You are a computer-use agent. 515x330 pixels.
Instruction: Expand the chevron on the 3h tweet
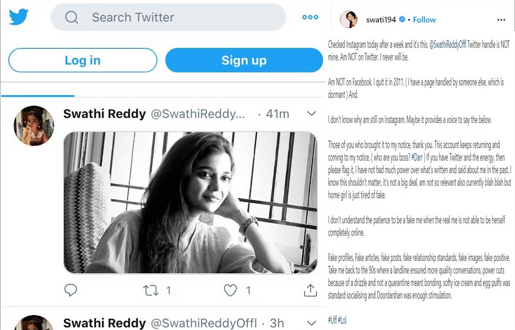tap(311, 323)
